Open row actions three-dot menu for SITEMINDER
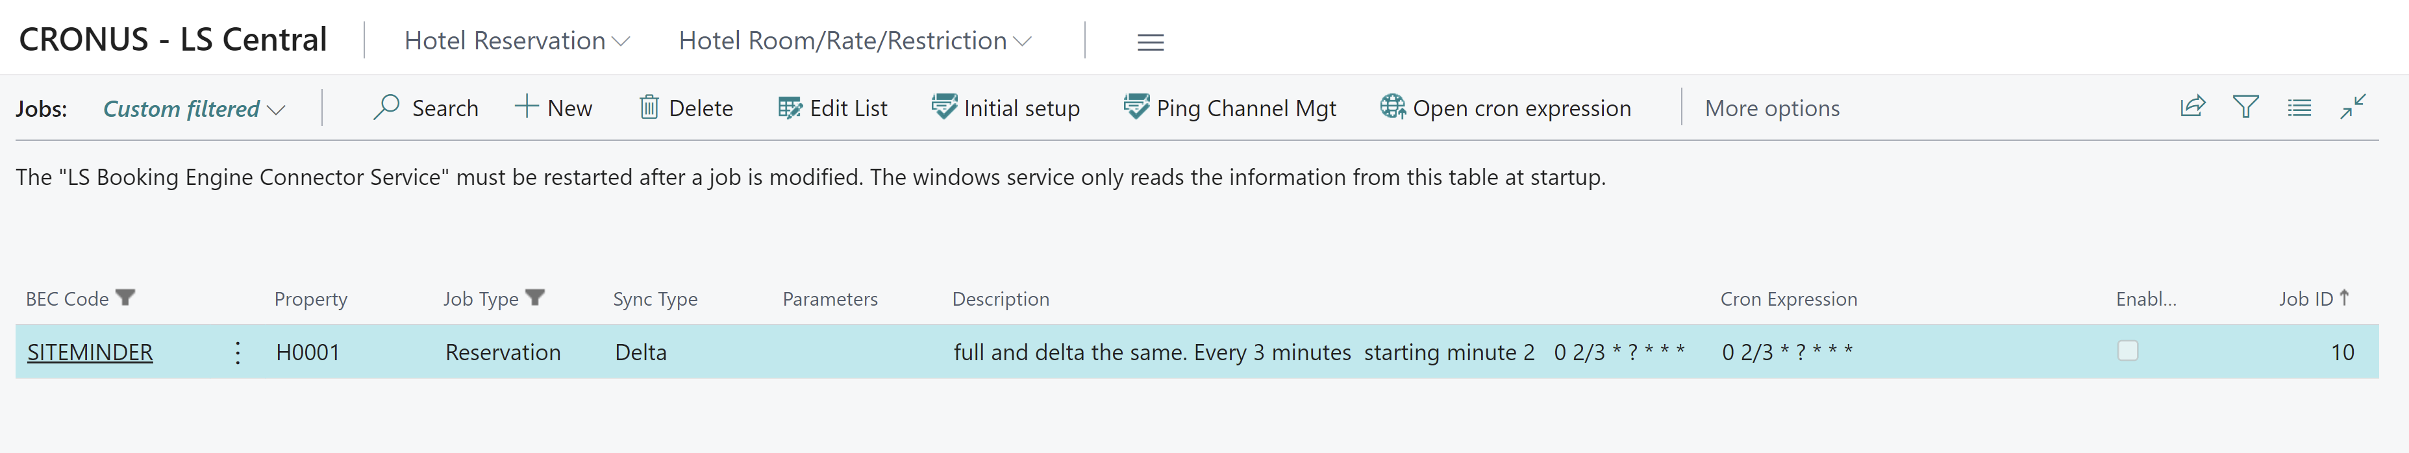 (238, 352)
